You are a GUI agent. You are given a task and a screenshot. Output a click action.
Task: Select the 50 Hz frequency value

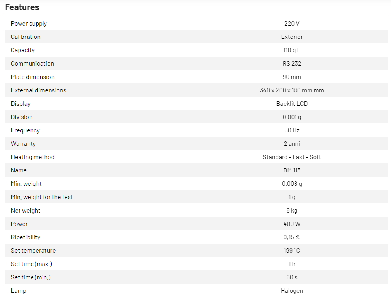(292, 130)
